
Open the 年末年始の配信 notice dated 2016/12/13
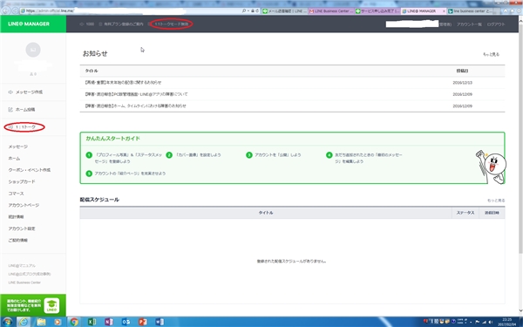[123, 83]
